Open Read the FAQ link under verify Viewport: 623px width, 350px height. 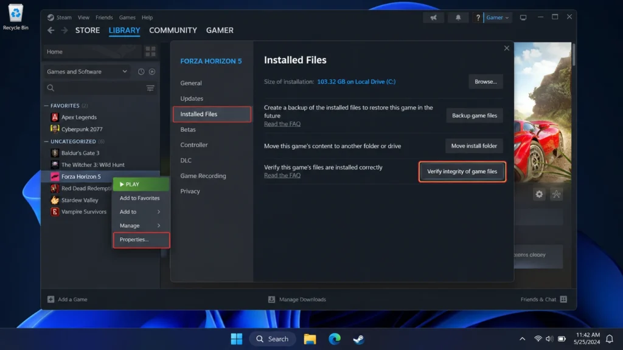coord(282,176)
